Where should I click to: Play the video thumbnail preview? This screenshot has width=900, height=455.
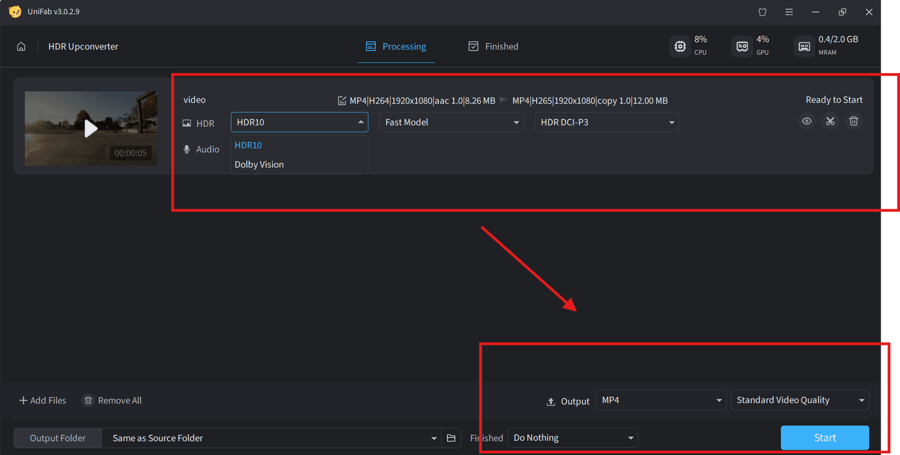point(90,128)
